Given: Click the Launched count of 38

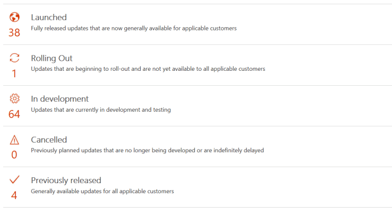Looking at the screenshot, I should (x=14, y=32).
